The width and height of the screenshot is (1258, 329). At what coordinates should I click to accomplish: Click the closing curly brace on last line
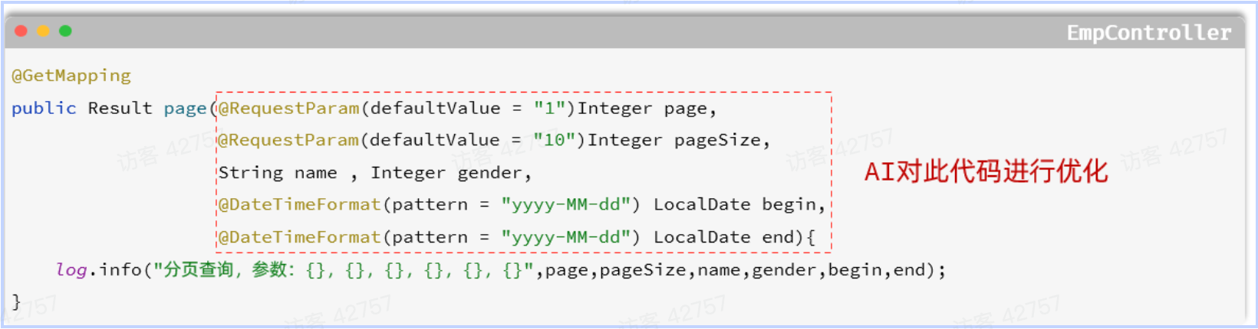click(x=16, y=301)
